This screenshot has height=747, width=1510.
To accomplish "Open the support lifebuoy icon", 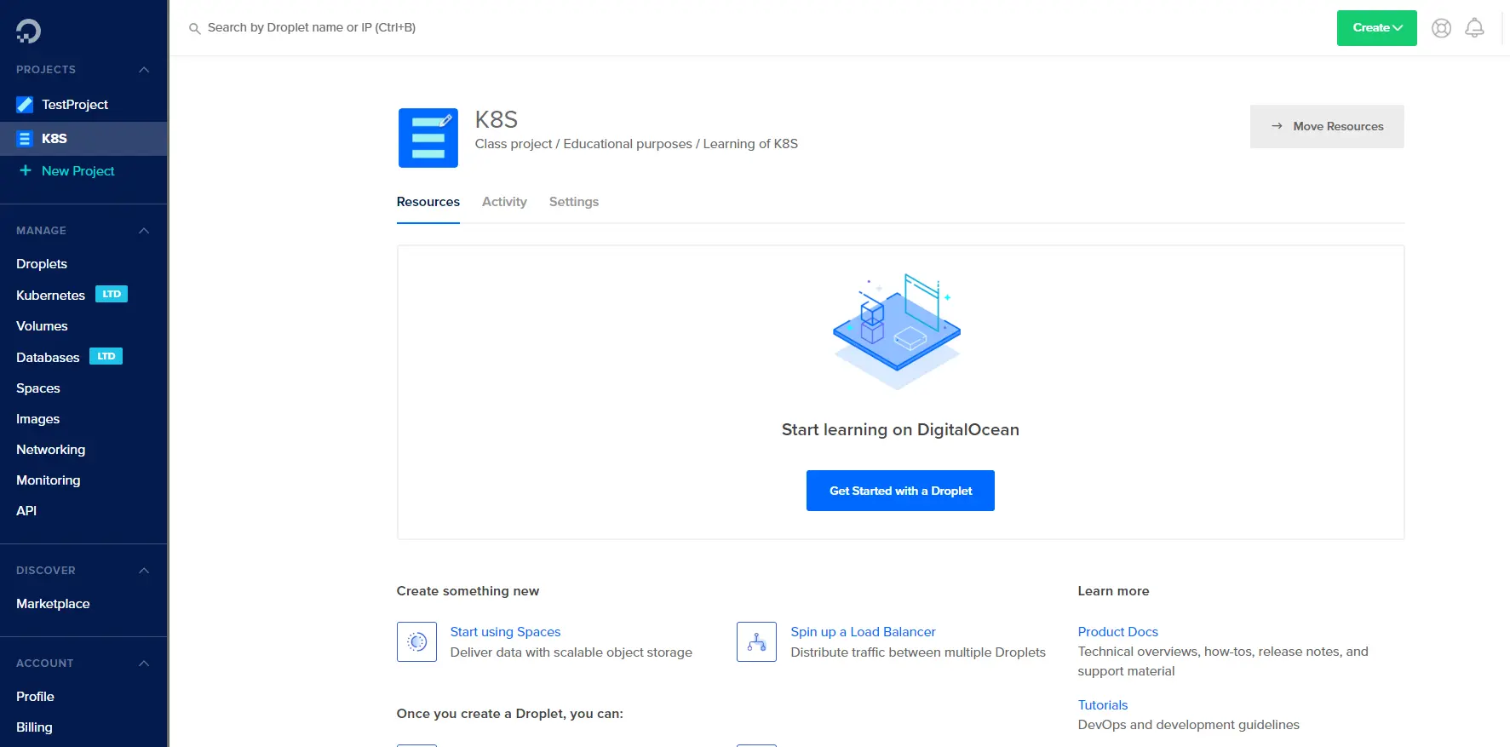I will click(x=1441, y=28).
